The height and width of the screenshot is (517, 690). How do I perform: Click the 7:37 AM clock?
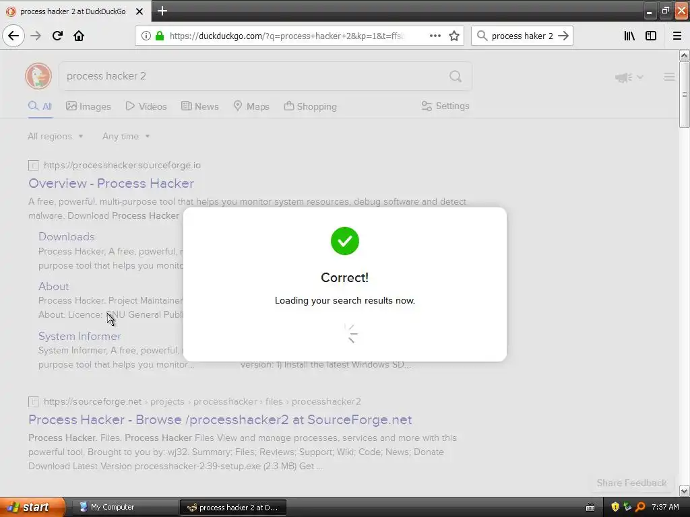coord(665,507)
